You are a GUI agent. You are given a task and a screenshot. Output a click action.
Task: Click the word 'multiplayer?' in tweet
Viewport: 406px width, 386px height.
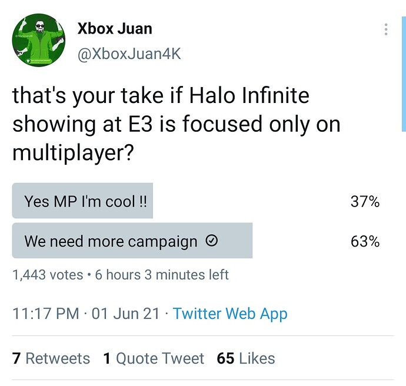(73, 153)
